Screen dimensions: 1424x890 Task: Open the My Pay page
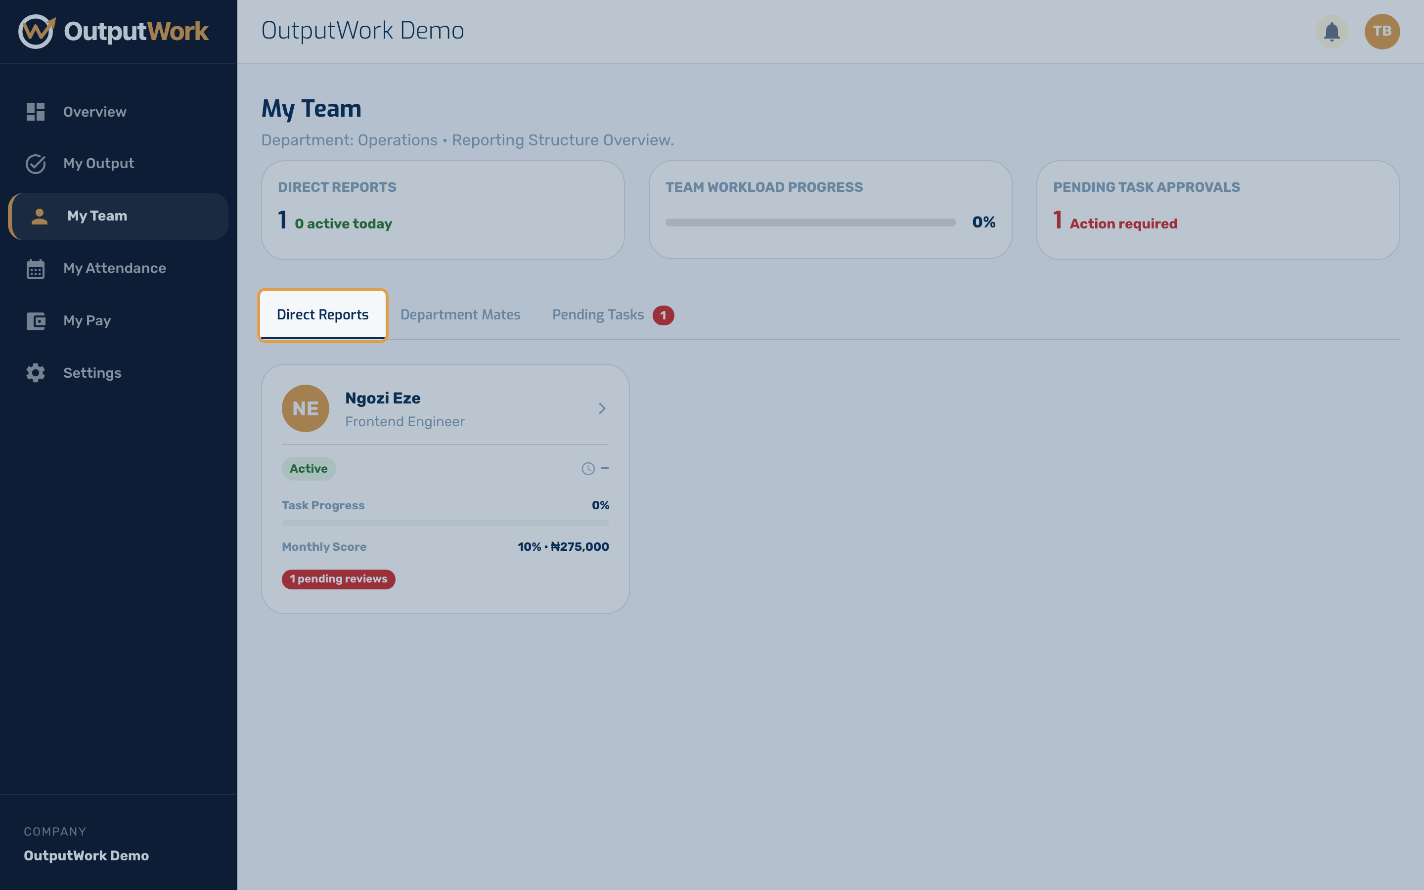click(118, 321)
